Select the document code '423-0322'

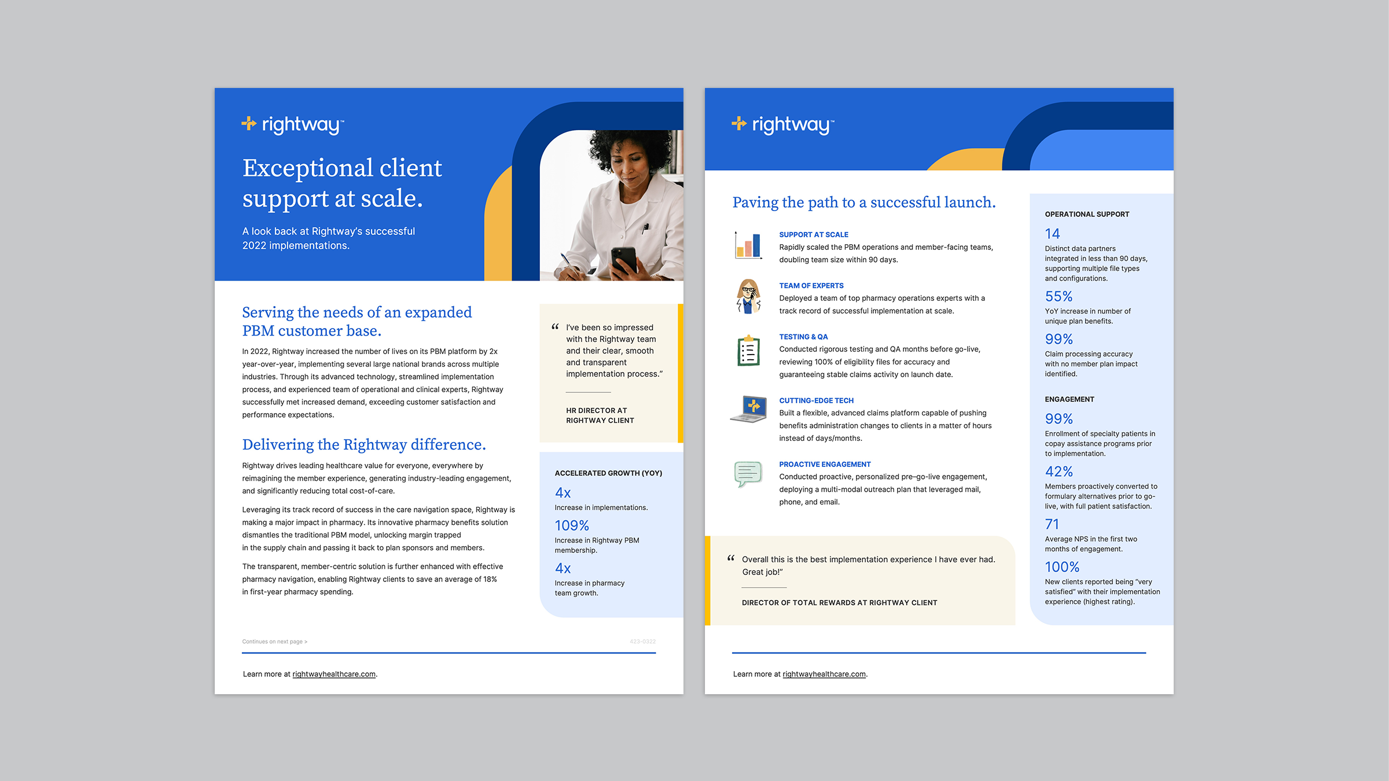pos(643,641)
